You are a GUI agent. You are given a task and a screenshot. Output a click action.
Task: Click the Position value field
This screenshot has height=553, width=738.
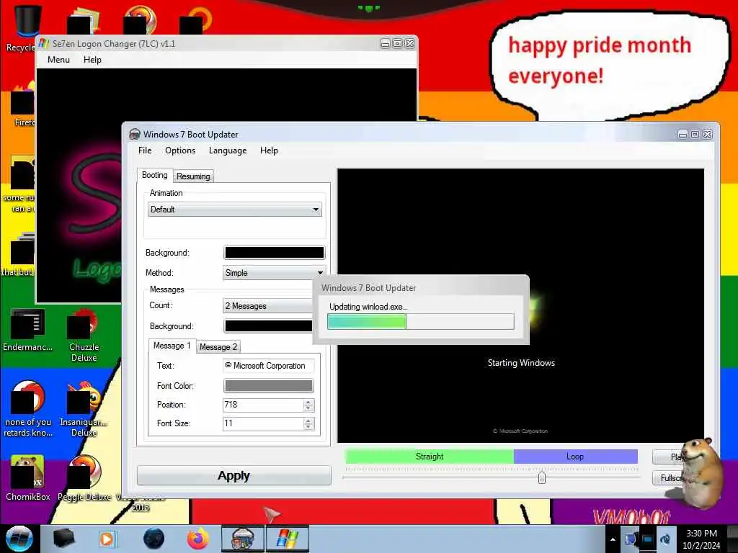click(263, 405)
